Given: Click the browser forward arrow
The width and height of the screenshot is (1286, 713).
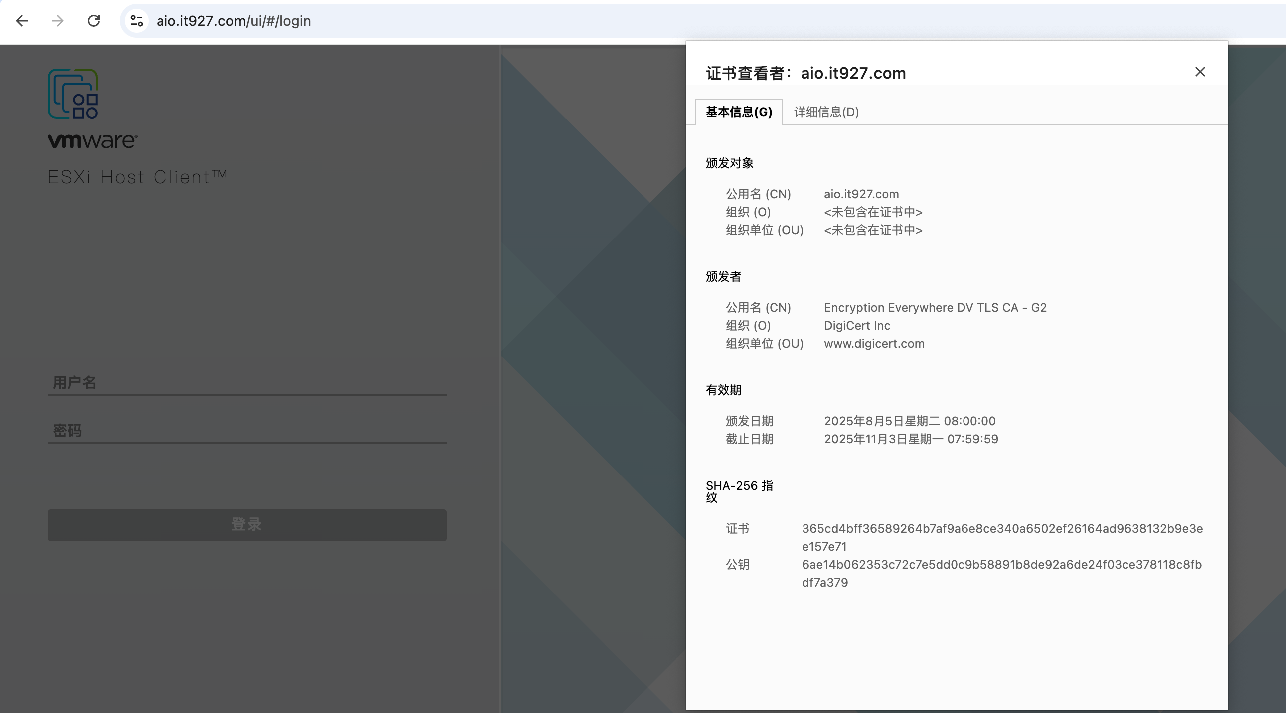Looking at the screenshot, I should click(58, 21).
